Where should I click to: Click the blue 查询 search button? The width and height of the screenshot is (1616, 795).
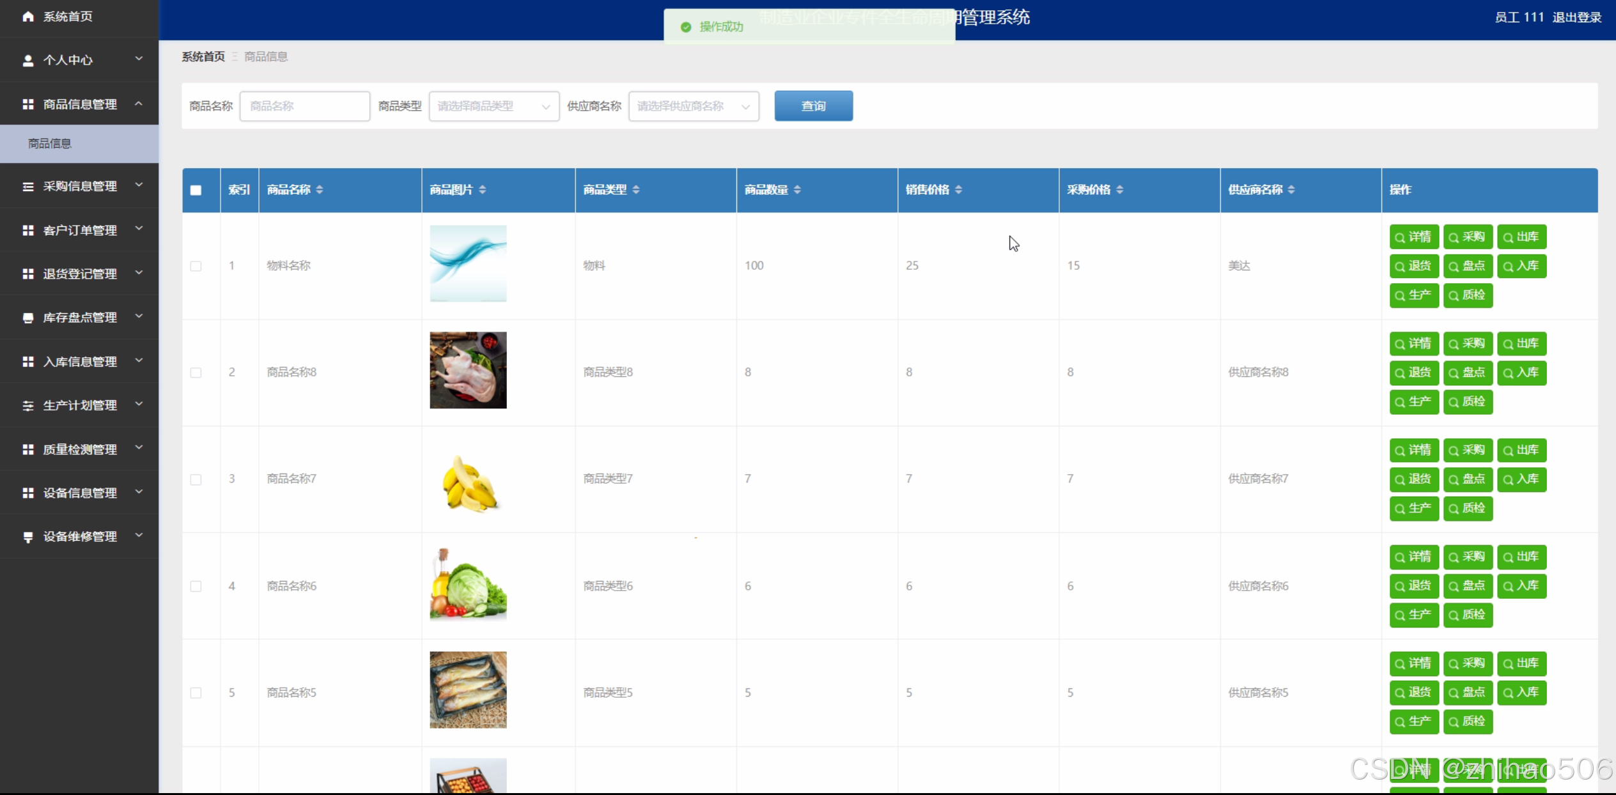pyautogui.click(x=813, y=106)
